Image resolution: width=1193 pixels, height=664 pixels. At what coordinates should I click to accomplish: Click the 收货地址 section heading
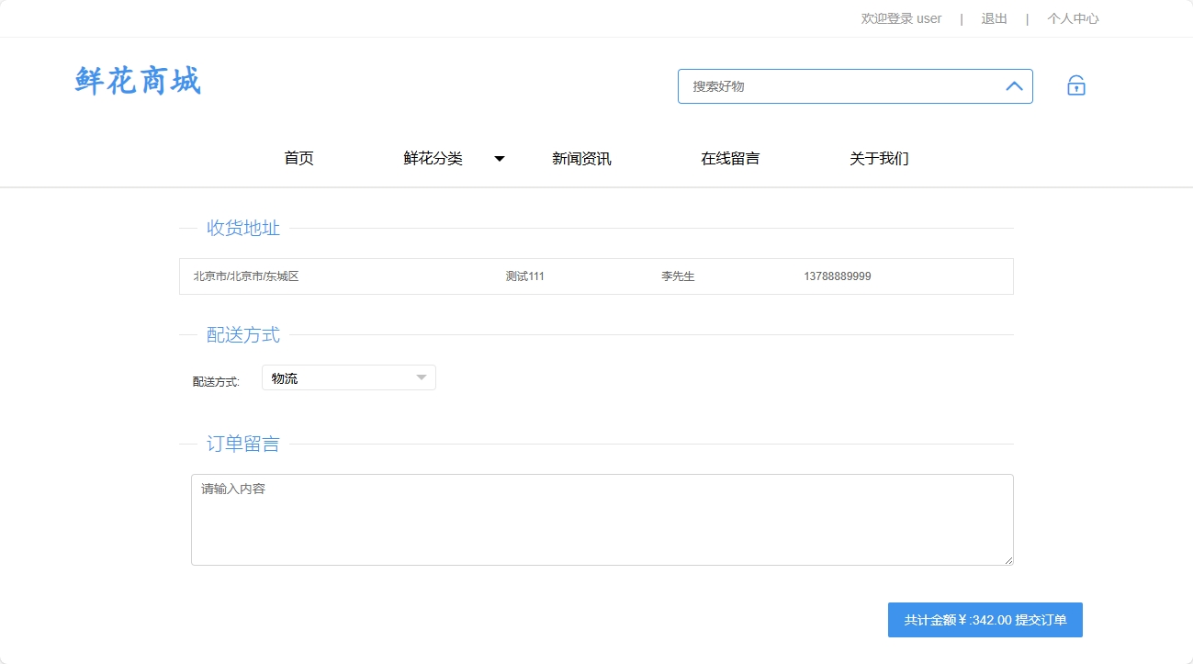[242, 228]
